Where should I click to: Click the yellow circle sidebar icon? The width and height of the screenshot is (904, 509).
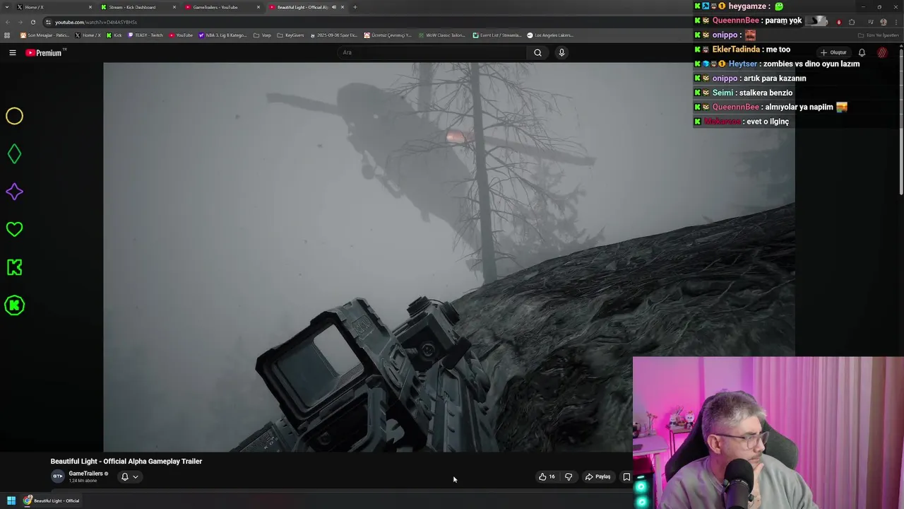(x=14, y=116)
